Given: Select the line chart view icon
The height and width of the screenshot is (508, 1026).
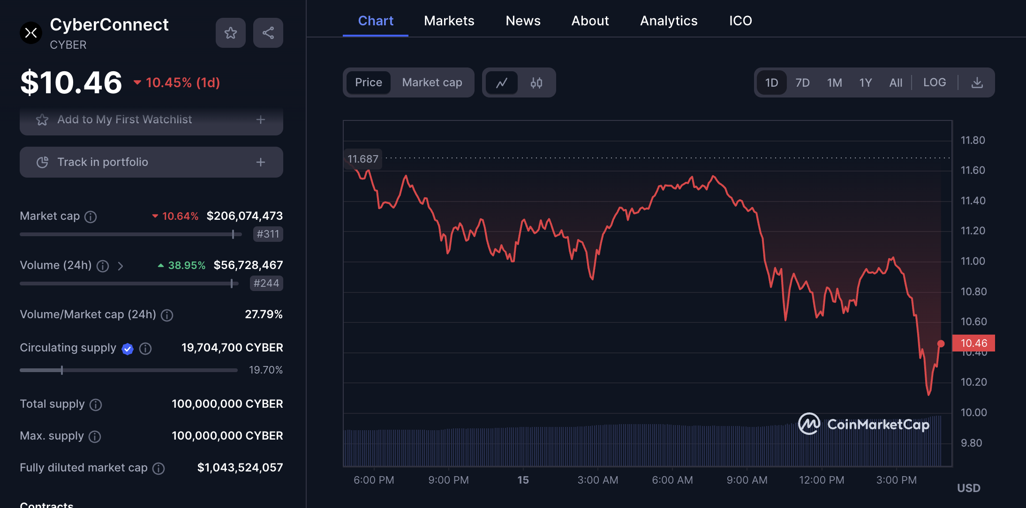Looking at the screenshot, I should 502,83.
